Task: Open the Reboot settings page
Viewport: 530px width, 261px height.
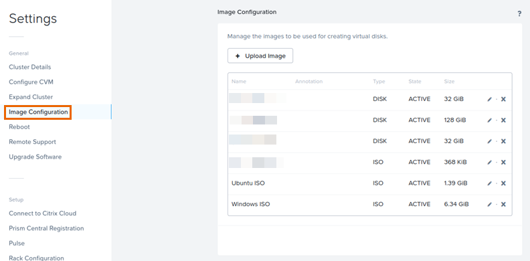Action: [x=19, y=126]
